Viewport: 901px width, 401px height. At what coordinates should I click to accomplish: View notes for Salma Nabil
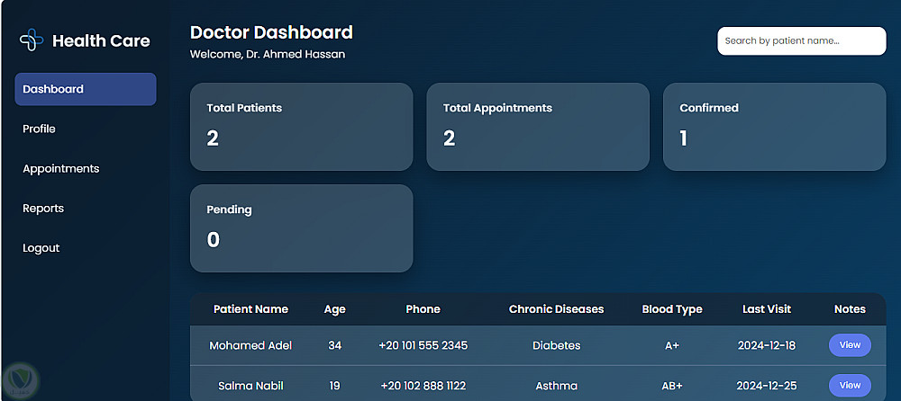[850, 385]
